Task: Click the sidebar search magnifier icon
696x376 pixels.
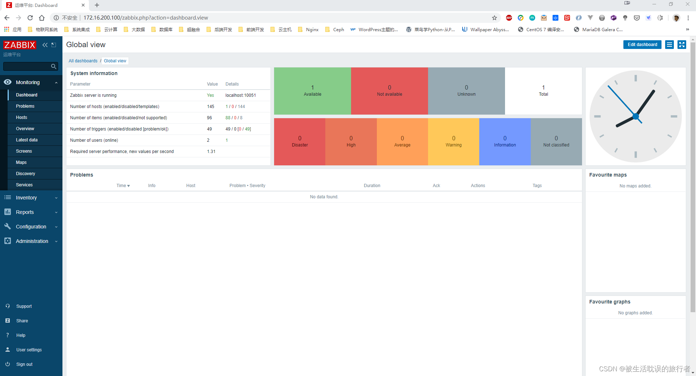Action: pyautogui.click(x=54, y=66)
